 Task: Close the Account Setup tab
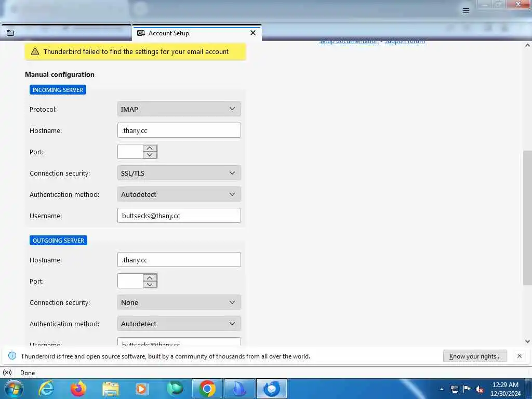253,33
